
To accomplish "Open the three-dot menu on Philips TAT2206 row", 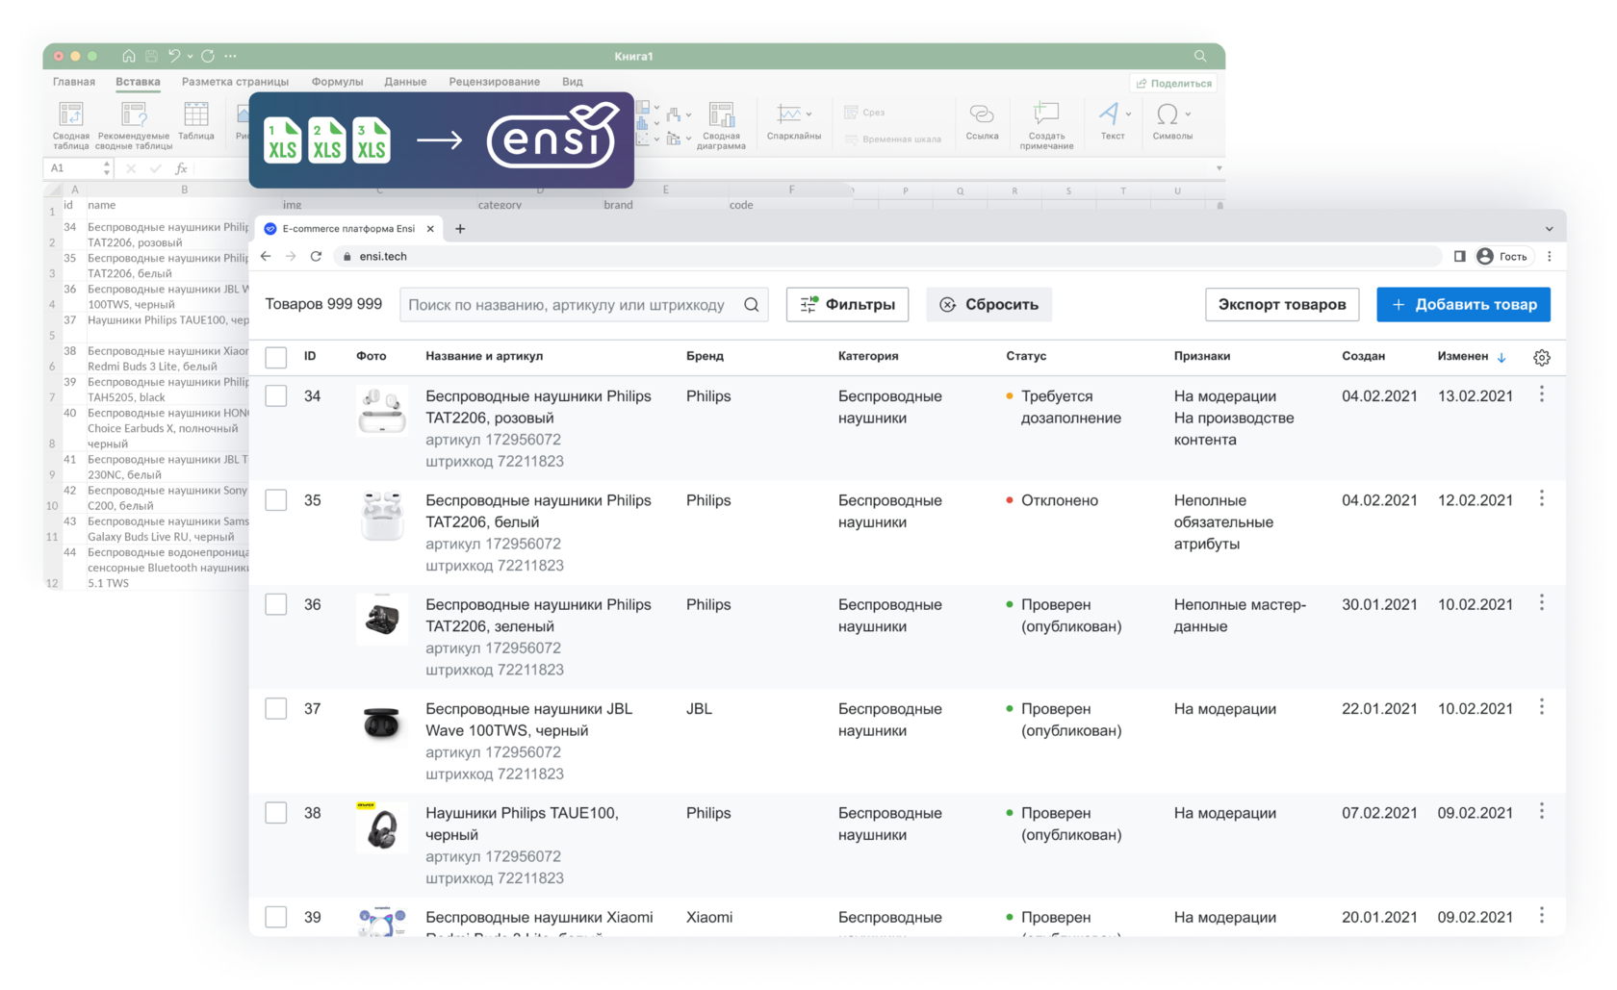I will [1541, 393].
